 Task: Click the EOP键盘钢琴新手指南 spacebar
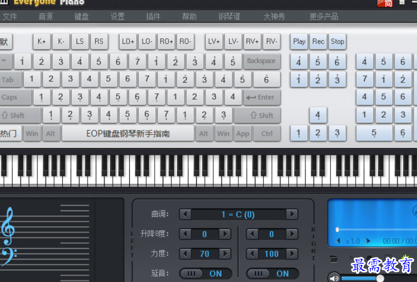pos(128,133)
